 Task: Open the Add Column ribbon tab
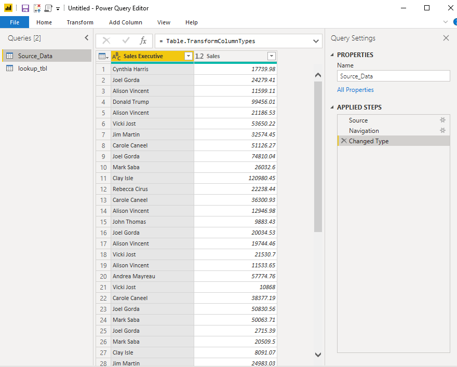[x=126, y=22]
